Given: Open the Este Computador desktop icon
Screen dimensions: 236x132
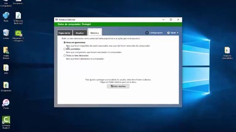Looking at the screenshot, I should [6, 3].
